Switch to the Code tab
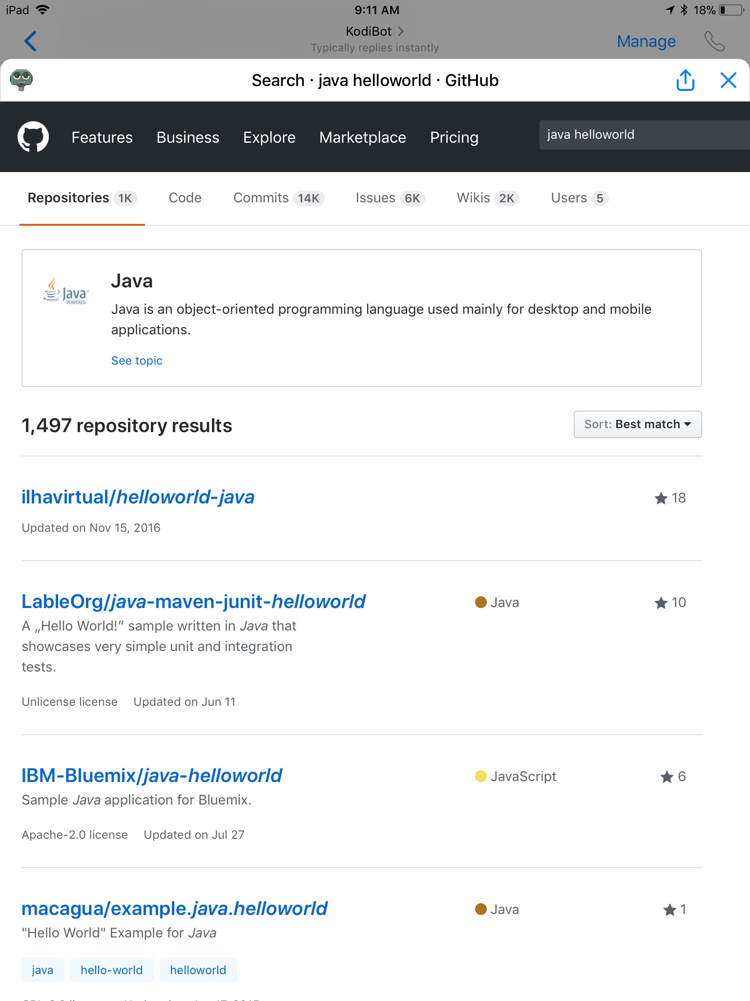750x1001 pixels. pos(185,198)
